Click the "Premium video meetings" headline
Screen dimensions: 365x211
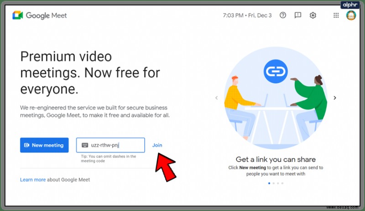coord(90,73)
